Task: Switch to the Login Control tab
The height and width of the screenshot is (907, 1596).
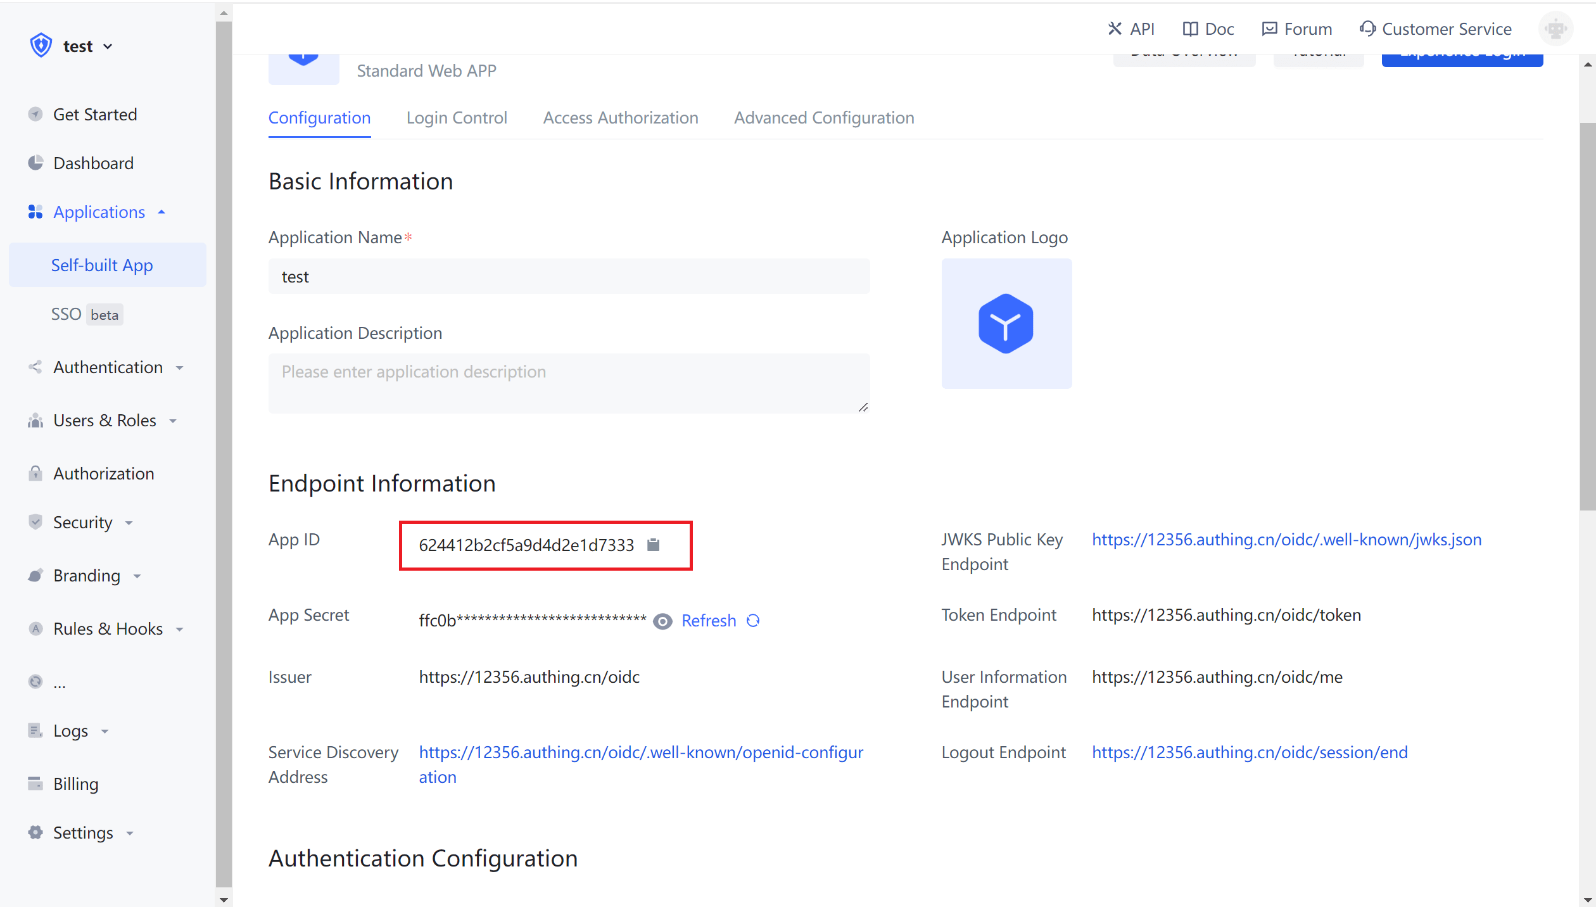Action: [x=457, y=118]
